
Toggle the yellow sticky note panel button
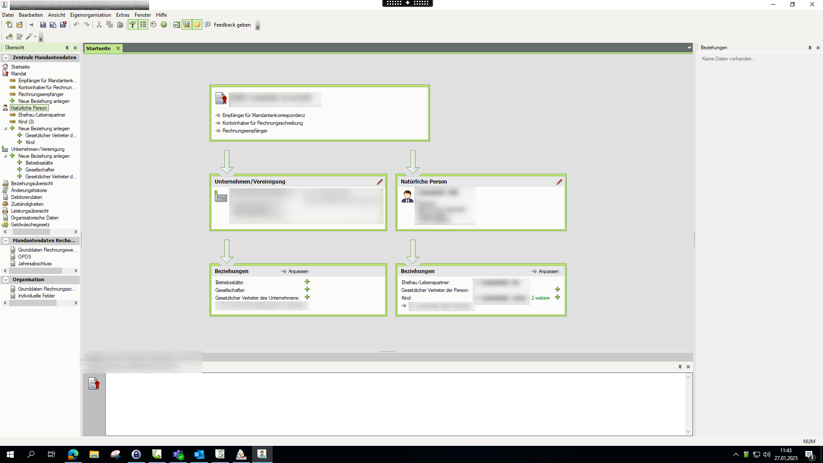tap(197, 25)
